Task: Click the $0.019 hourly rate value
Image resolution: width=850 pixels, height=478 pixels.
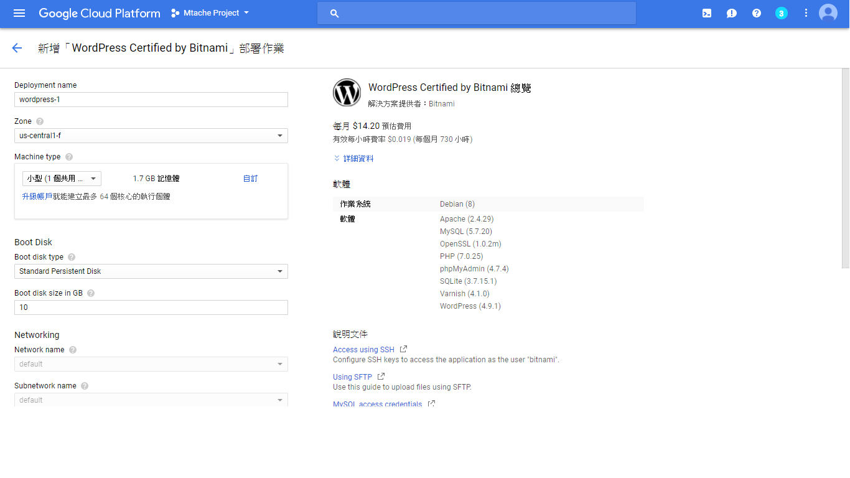Action: (x=399, y=139)
